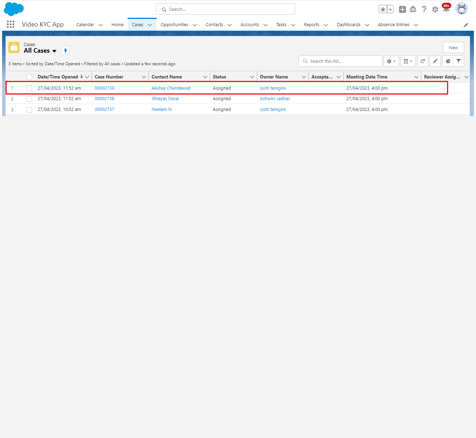476x438 pixels.
Task: Open the Setup gear icon in header
Action: point(435,9)
